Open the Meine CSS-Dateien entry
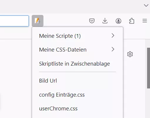This screenshot has height=118, width=150. (77, 49)
